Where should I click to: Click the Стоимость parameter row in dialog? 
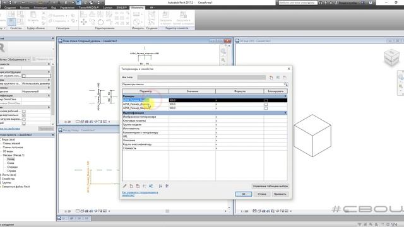(x=205, y=149)
